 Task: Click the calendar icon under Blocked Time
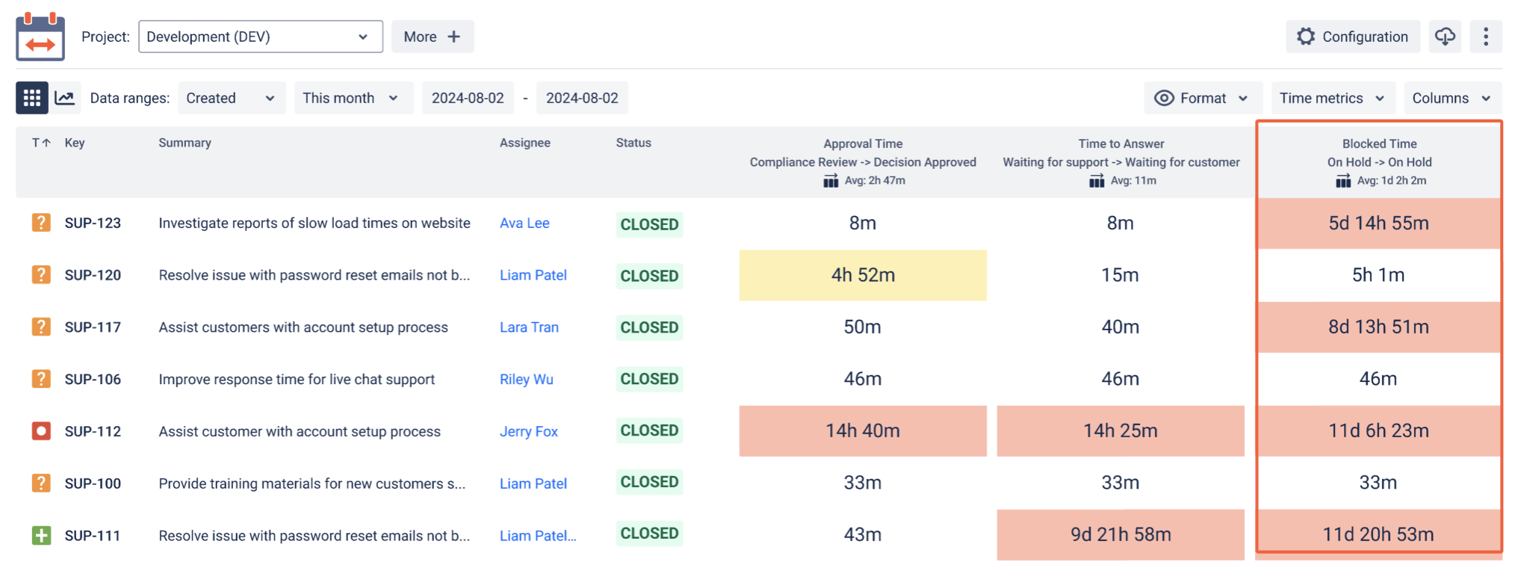coord(1343,181)
